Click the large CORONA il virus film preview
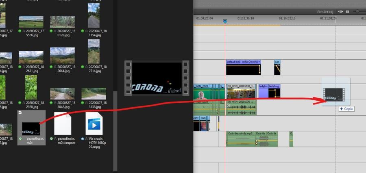366x173 pixels. 157,78
